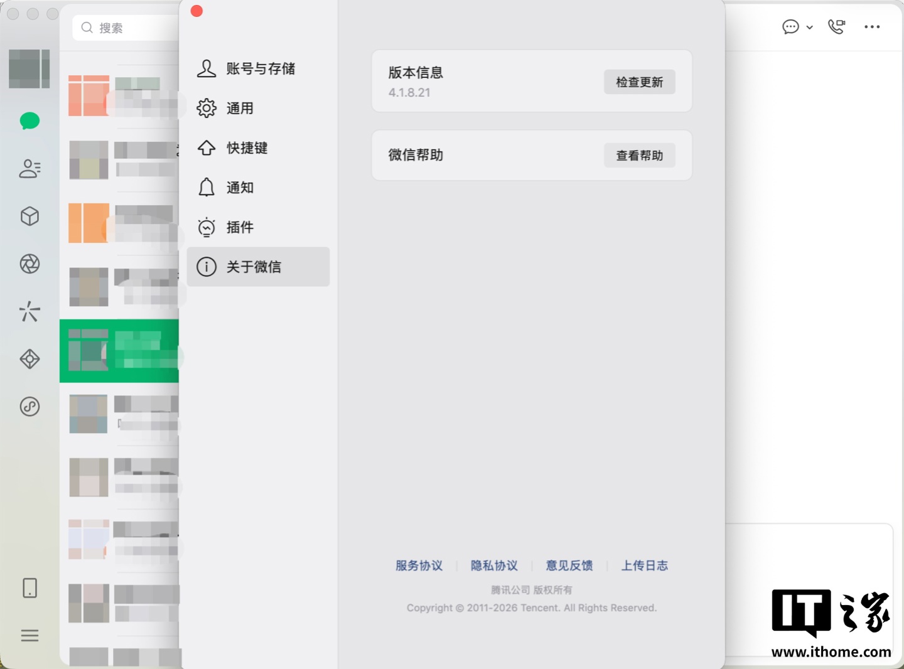904x669 pixels.
Task: Open the green Chats icon in the sidebar
Action: point(30,120)
